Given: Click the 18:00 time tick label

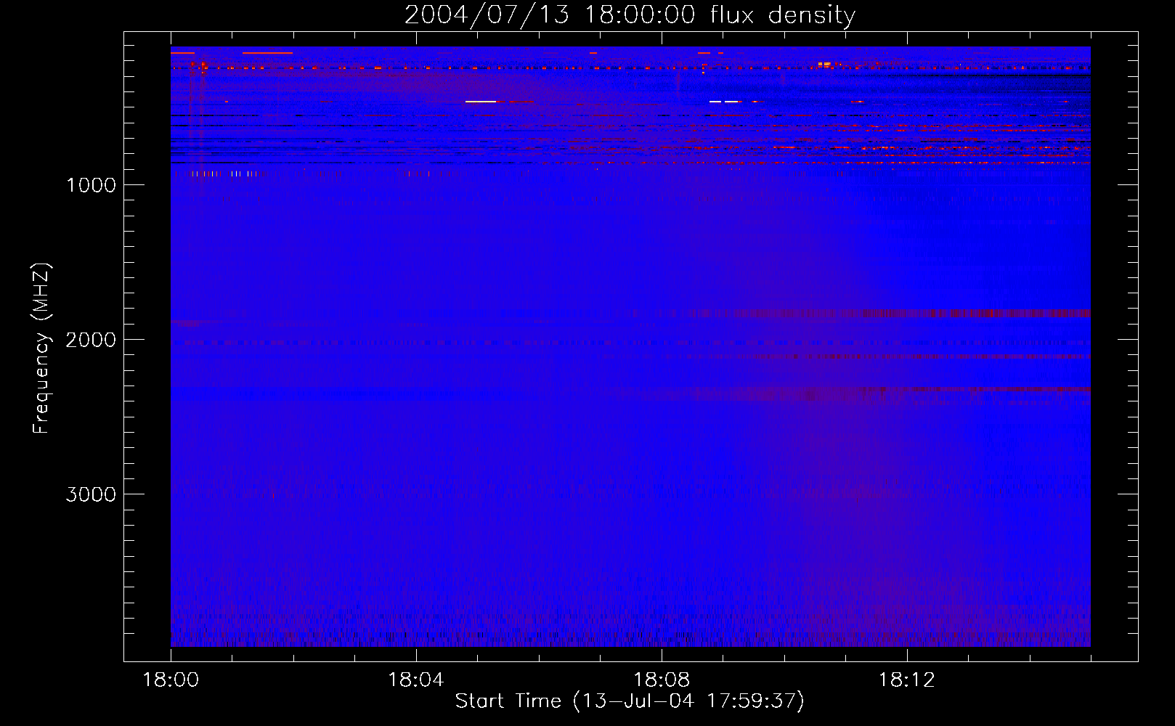Looking at the screenshot, I should (171, 680).
